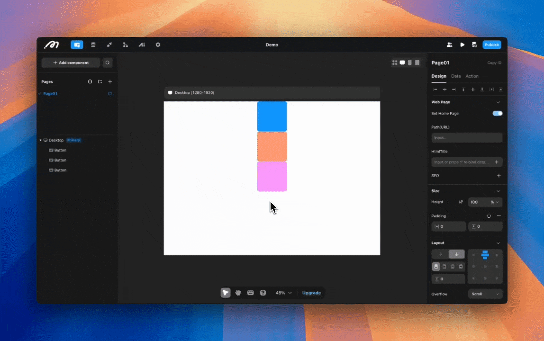The height and width of the screenshot is (341, 544).
Task: Open the Overflow Scroll dropdown
Action: [485, 294]
